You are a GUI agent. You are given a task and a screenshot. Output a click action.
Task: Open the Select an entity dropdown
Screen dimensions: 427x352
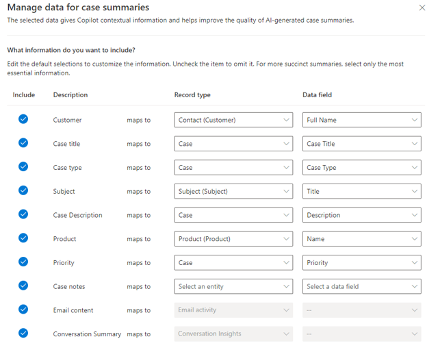coord(233,286)
